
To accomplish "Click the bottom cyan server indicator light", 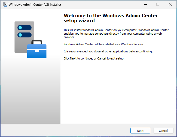I will click(x=20, y=35).
